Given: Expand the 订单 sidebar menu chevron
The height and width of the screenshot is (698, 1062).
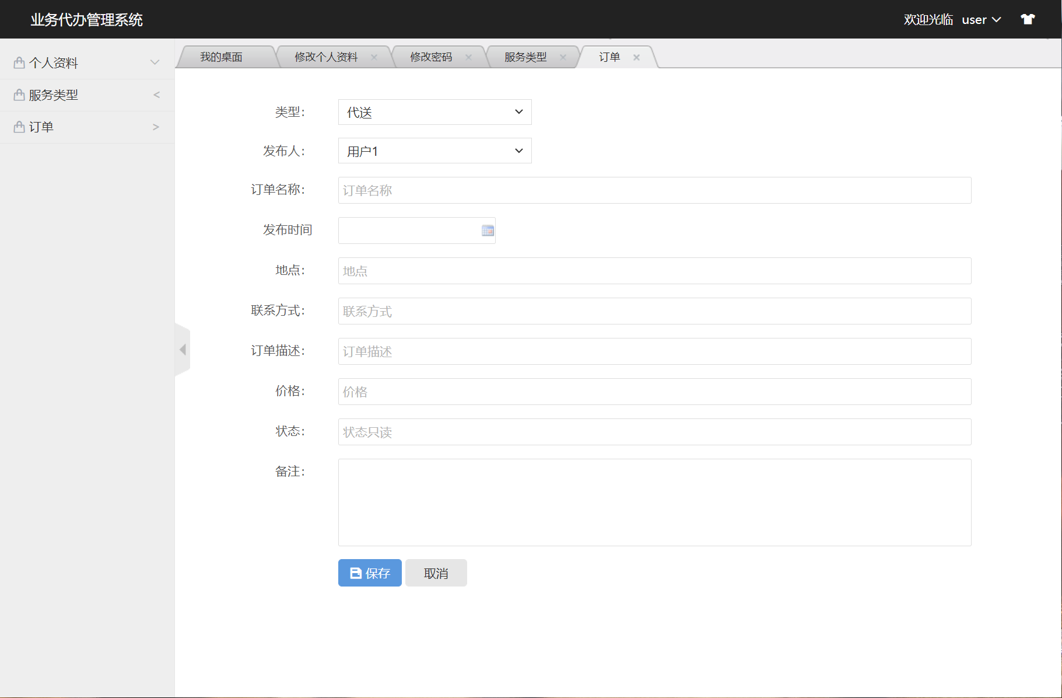Looking at the screenshot, I should pyautogui.click(x=155, y=127).
